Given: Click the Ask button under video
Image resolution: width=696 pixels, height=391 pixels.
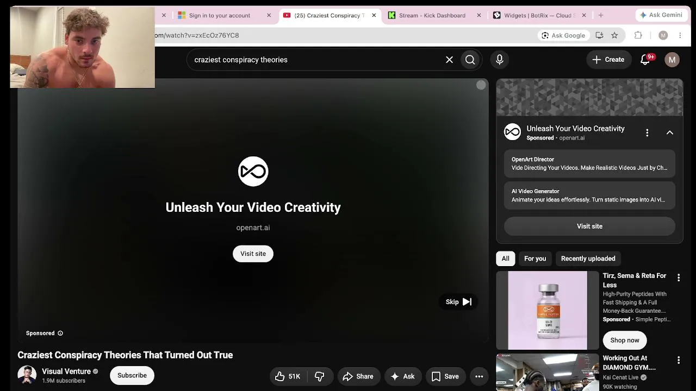Looking at the screenshot, I should 402,376.
